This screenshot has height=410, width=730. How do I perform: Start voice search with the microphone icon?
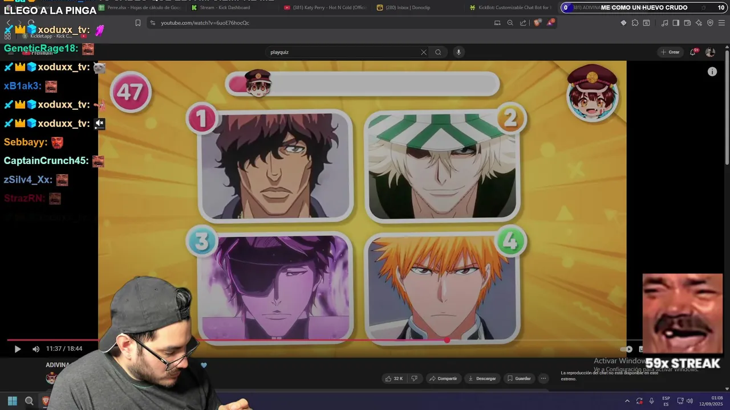click(x=458, y=52)
